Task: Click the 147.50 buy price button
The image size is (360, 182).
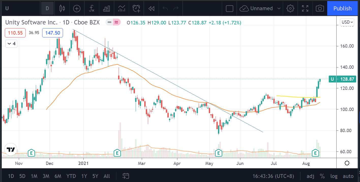Action: tap(53, 33)
